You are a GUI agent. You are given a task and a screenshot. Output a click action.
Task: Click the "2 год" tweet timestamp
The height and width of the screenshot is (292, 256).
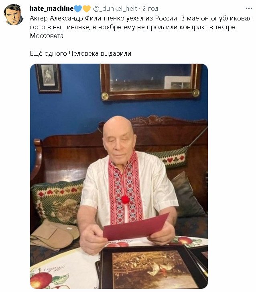(150, 8)
